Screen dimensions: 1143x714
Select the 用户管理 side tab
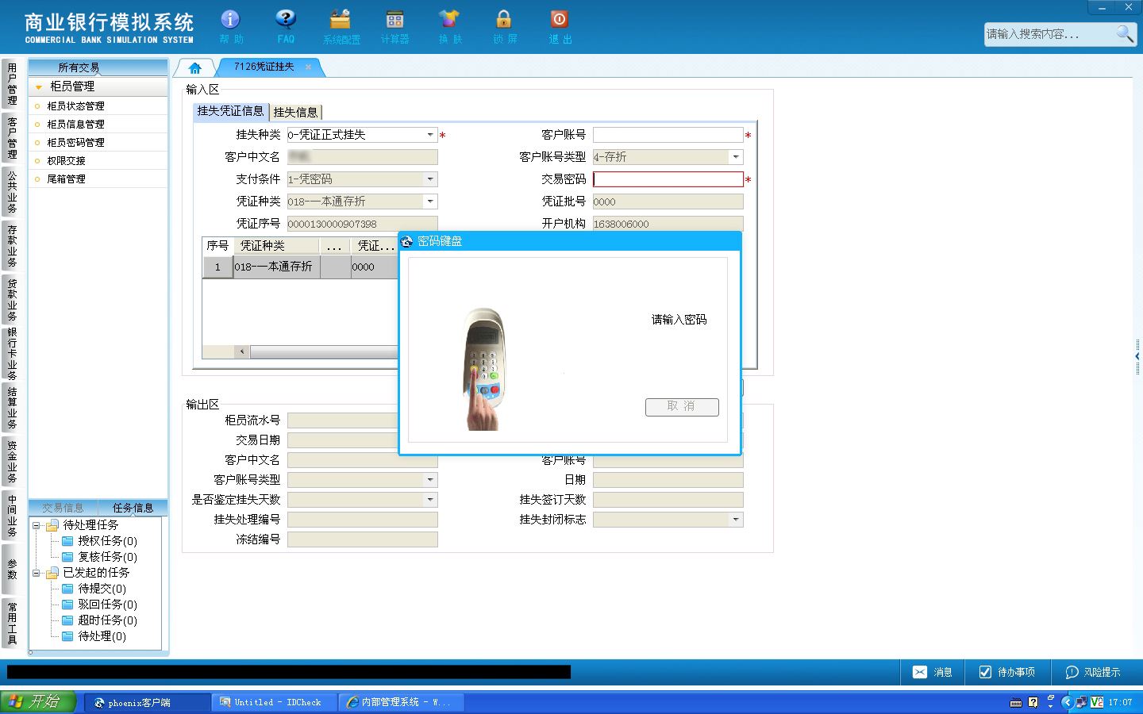point(12,84)
